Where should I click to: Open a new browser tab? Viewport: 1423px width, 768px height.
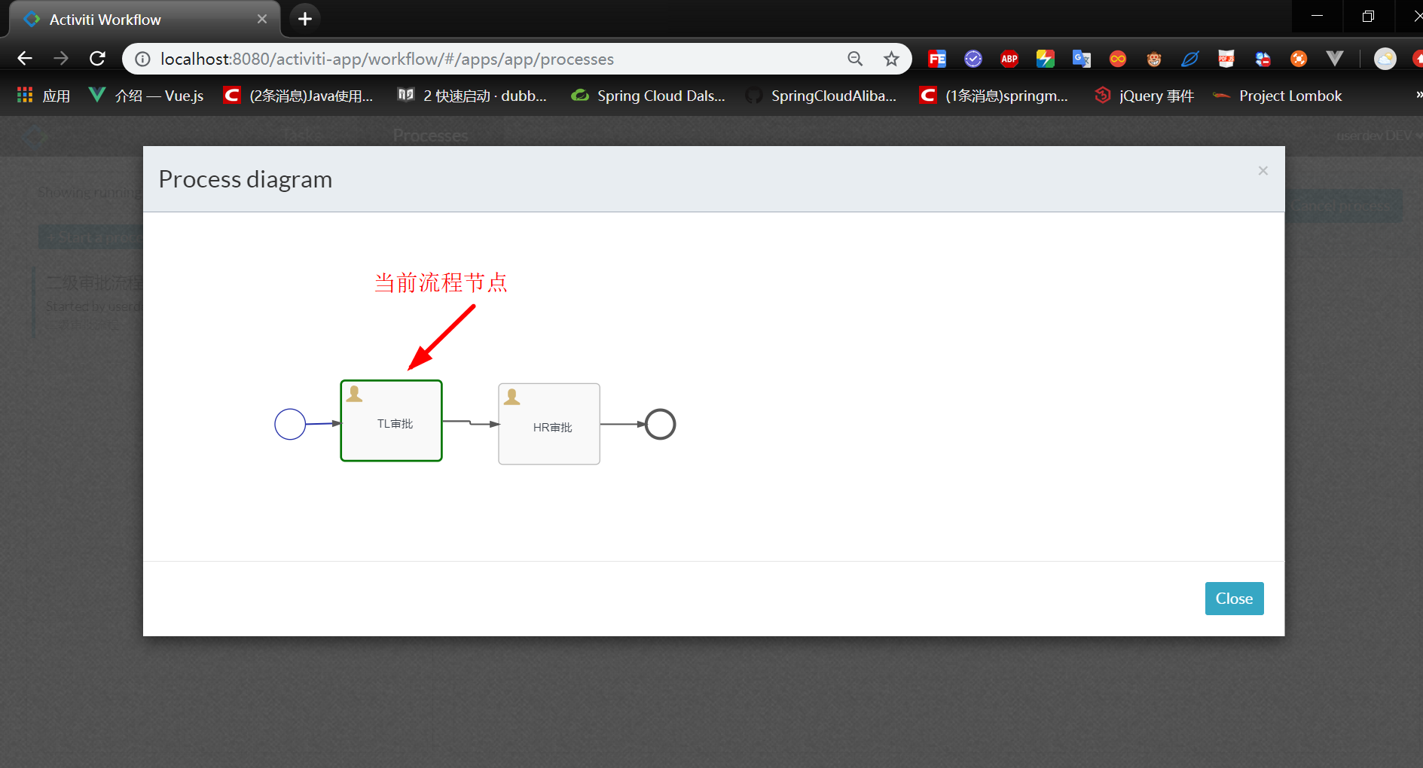(305, 19)
